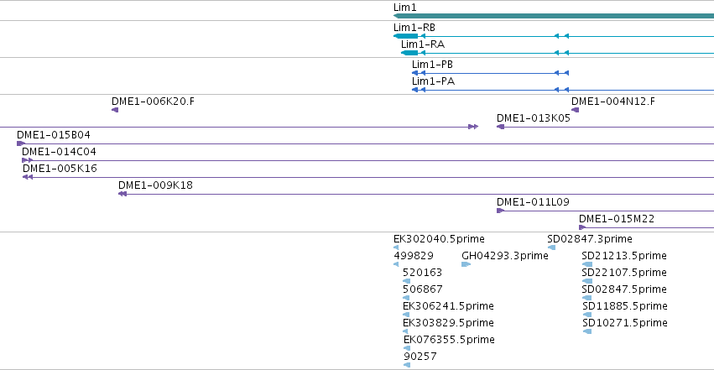Image resolution: width=714 pixels, height=370 pixels.
Task: Select the DME1-009K18 double arrow
Action: pos(122,194)
